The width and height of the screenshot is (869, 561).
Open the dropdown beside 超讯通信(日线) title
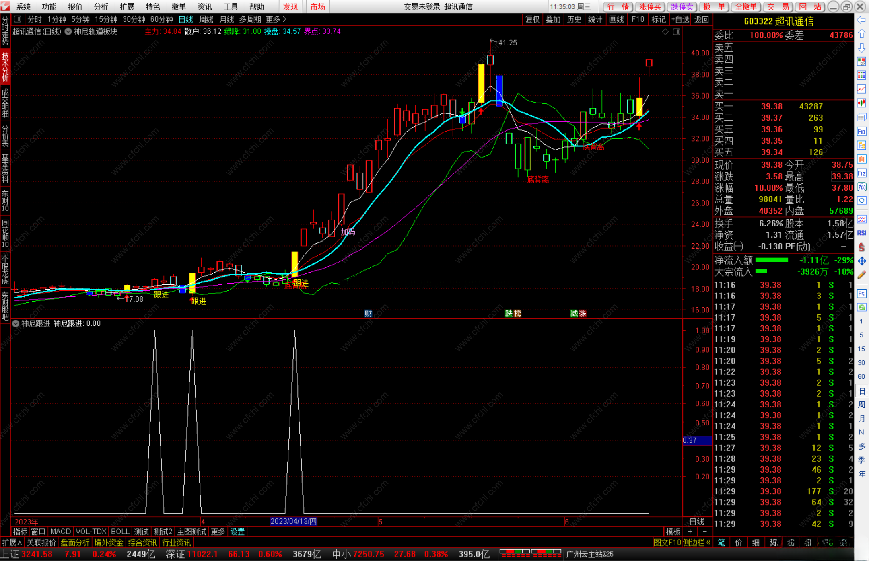coord(68,32)
